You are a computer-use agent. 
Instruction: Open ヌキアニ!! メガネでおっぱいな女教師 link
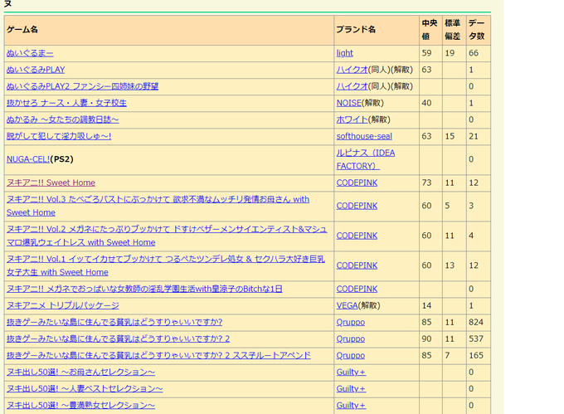(144, 289)
